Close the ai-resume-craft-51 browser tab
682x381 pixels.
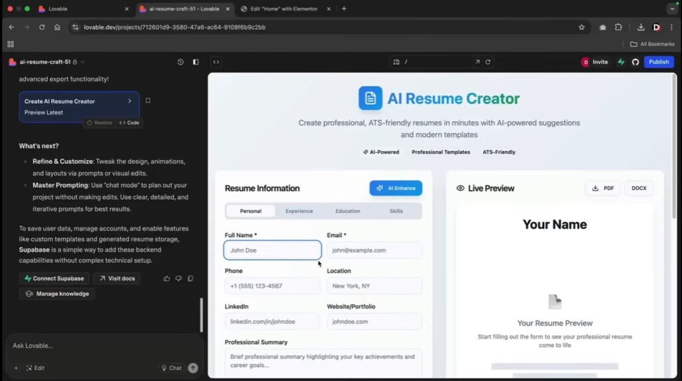228,9
